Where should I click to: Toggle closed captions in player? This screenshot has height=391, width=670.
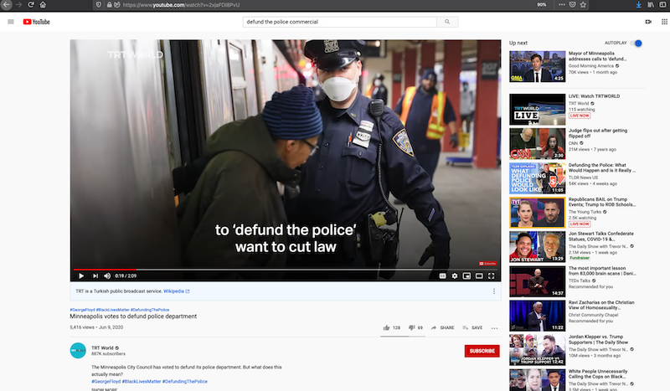point(442,275)
